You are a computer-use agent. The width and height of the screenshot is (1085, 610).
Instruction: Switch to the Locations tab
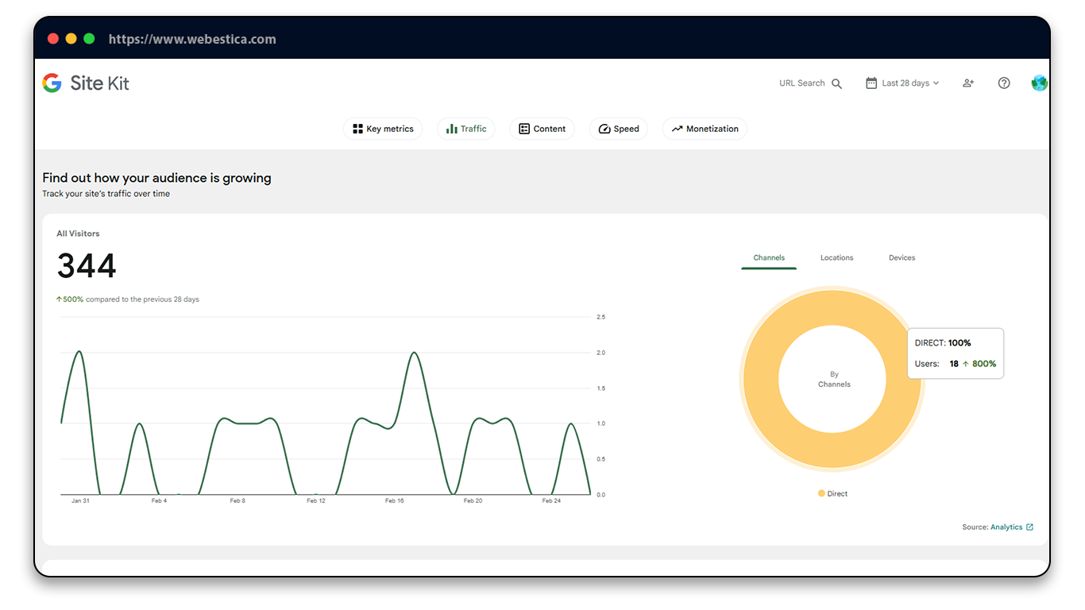tap(836, 258)
